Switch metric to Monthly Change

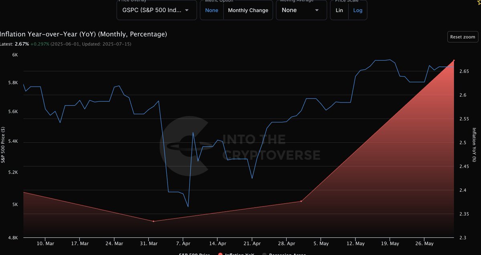point(248,10)
